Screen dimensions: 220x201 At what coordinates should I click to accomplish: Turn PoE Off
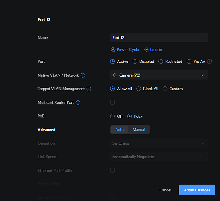click(x=112, y=116)
